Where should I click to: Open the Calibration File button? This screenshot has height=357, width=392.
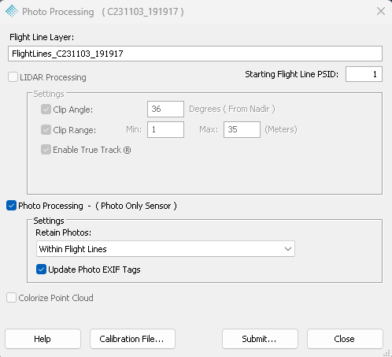pos(132,339)
